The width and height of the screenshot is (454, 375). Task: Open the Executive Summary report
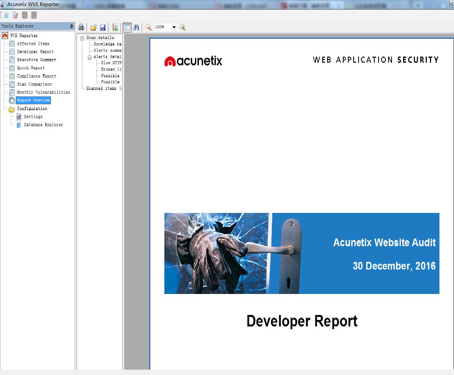(36, 60)
